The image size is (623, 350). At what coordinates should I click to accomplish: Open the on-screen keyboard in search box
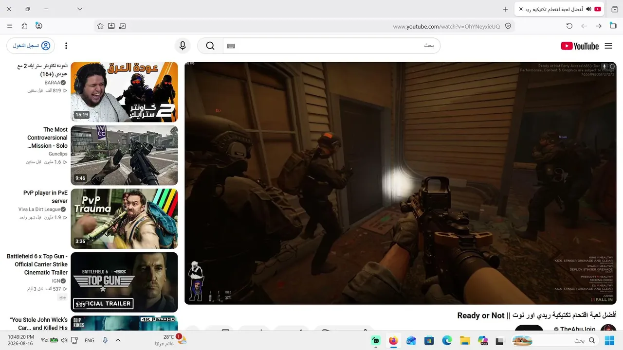coord(231,46)
